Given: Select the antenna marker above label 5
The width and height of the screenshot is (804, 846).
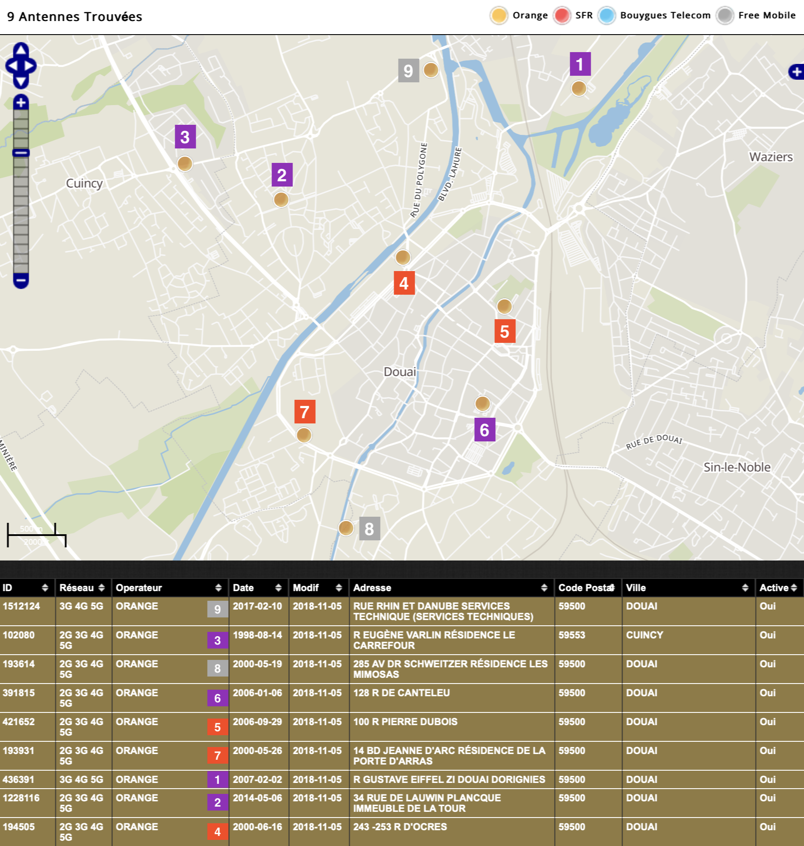Looking at the screenshot, I should pos(504,306).
